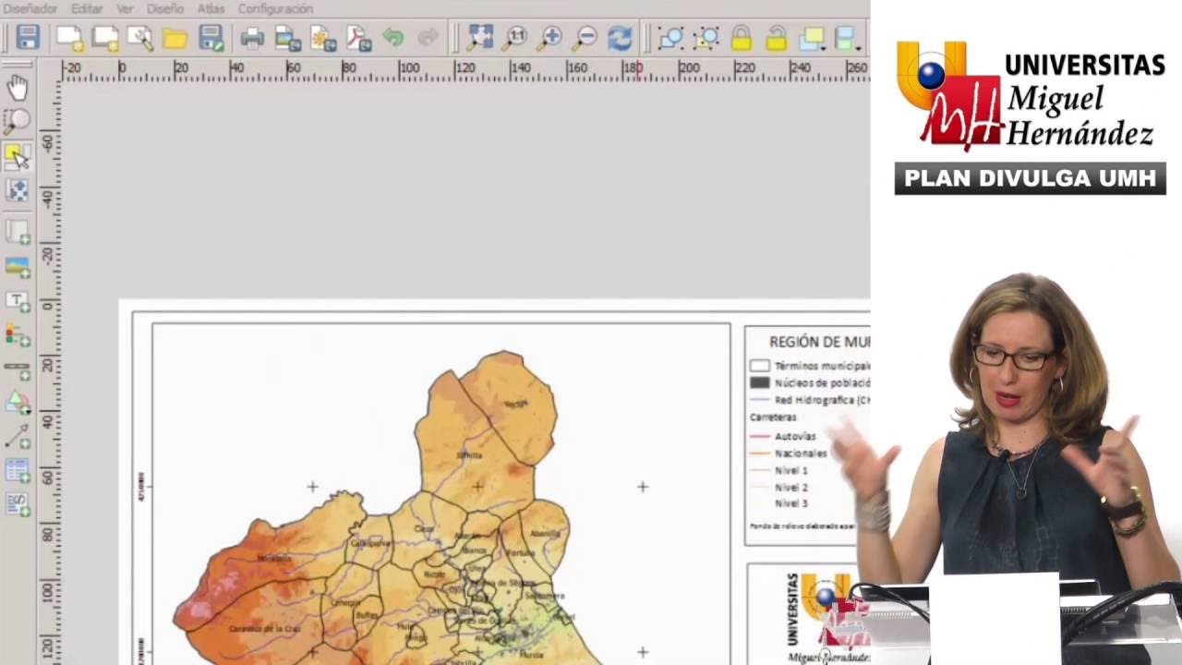Export composition as SVG
This screenshot has height=665, width=1182.
323,38
